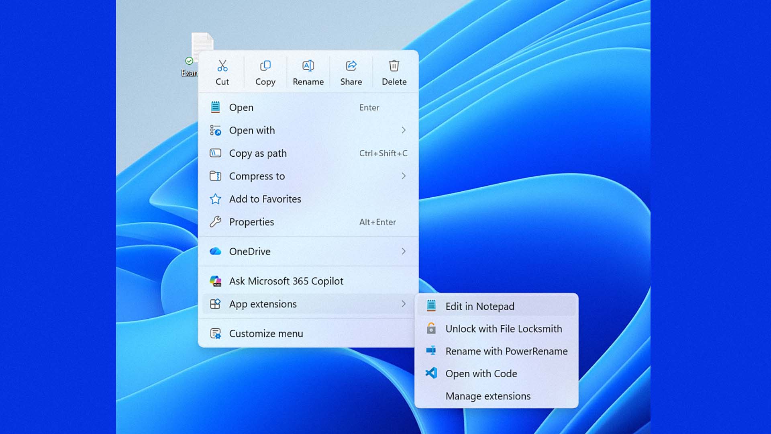This screenshot has height=434, width=771.
Task: Select Copy as path menu entry
Action: point(308,153)
